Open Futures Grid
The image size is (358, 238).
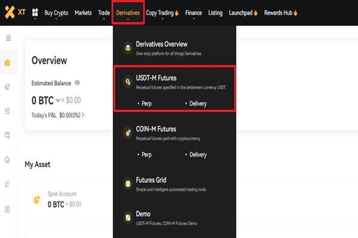click(151, 180)
